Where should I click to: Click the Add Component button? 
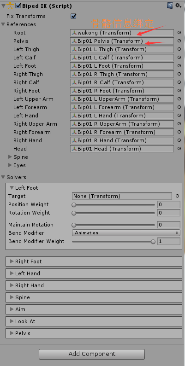(92, 354)
